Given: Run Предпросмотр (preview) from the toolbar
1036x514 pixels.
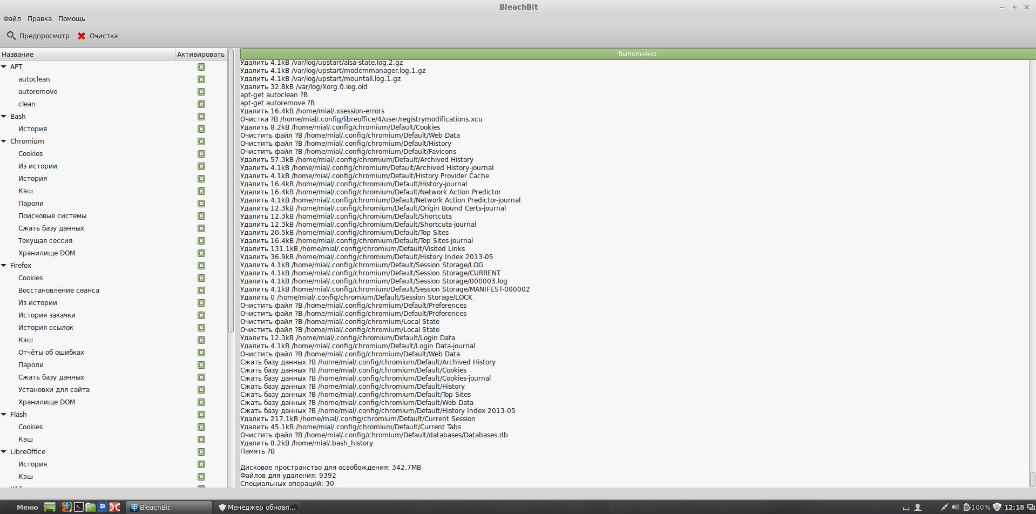Looking at the screenshot, I should tap(38, 36).
